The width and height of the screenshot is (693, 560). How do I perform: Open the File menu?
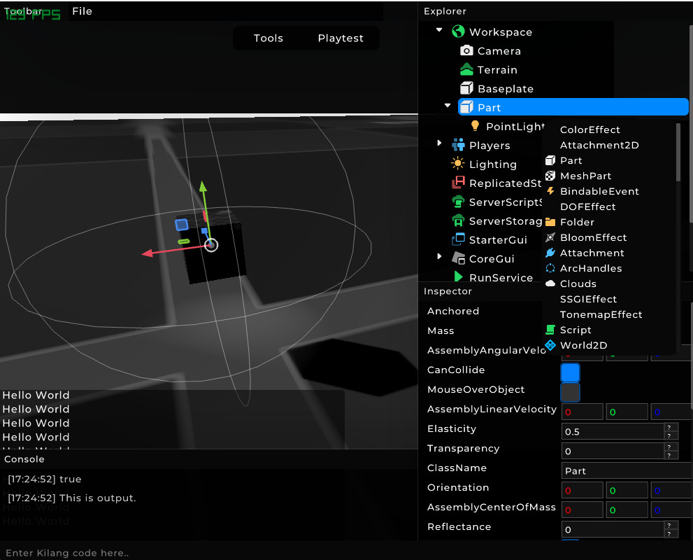point(83,11)
